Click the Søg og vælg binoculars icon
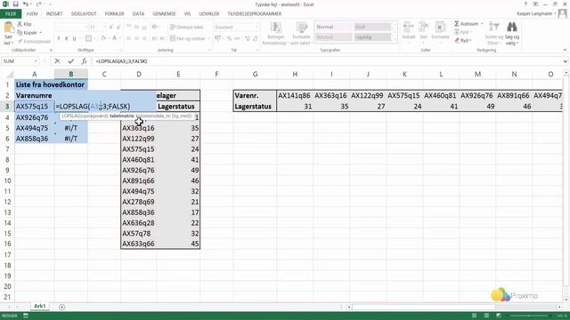570x320 pixels. 512,28
